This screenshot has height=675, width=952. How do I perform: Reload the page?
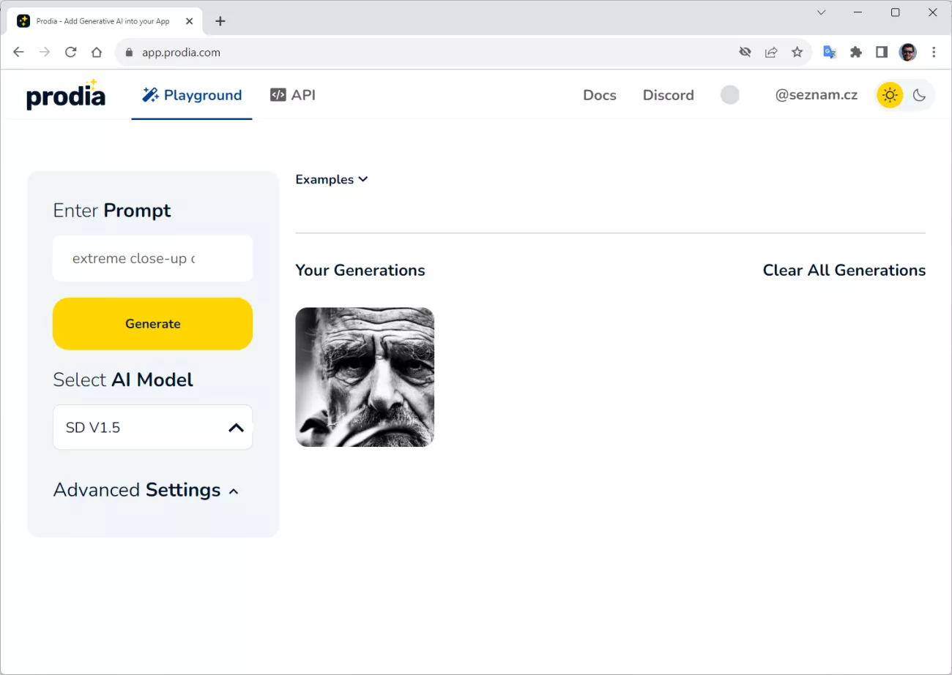[x=70, y=52]
